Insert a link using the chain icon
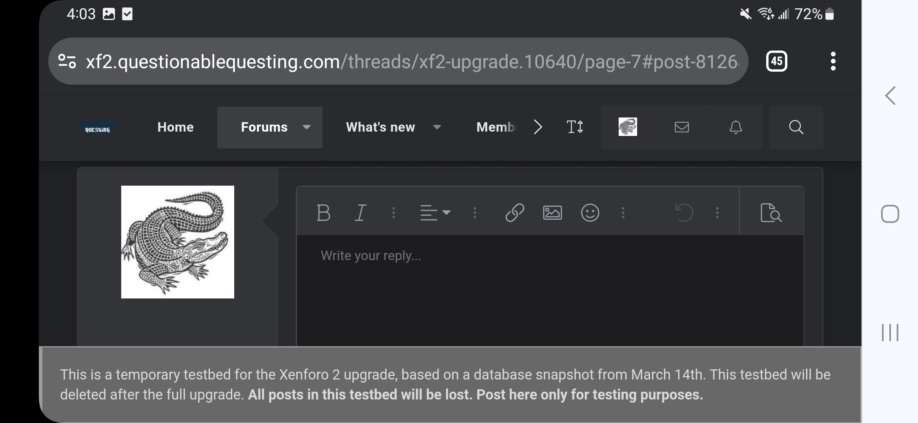Viewport: 918px width, 423px height. pos(515,213)
